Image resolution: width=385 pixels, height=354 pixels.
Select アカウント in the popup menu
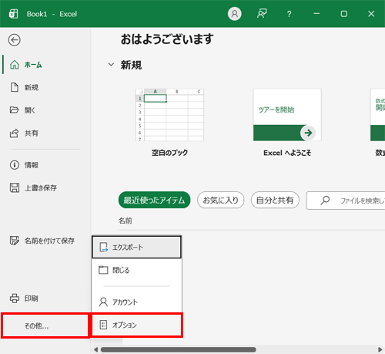pyautogui.click(x=136, y=302)
